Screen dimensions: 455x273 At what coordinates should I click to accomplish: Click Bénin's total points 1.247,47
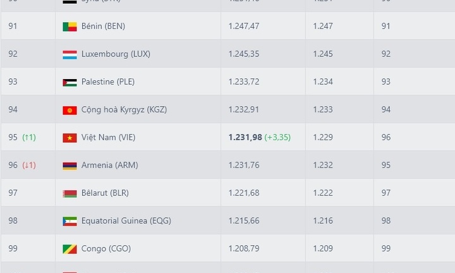click(244, 26)
